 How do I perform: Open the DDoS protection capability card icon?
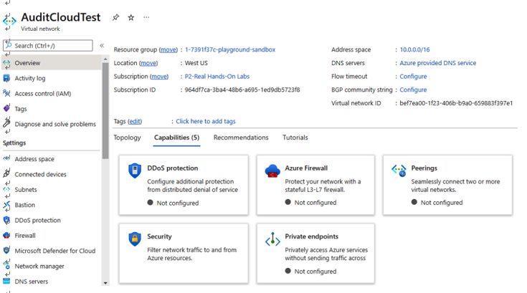(135, 170)
